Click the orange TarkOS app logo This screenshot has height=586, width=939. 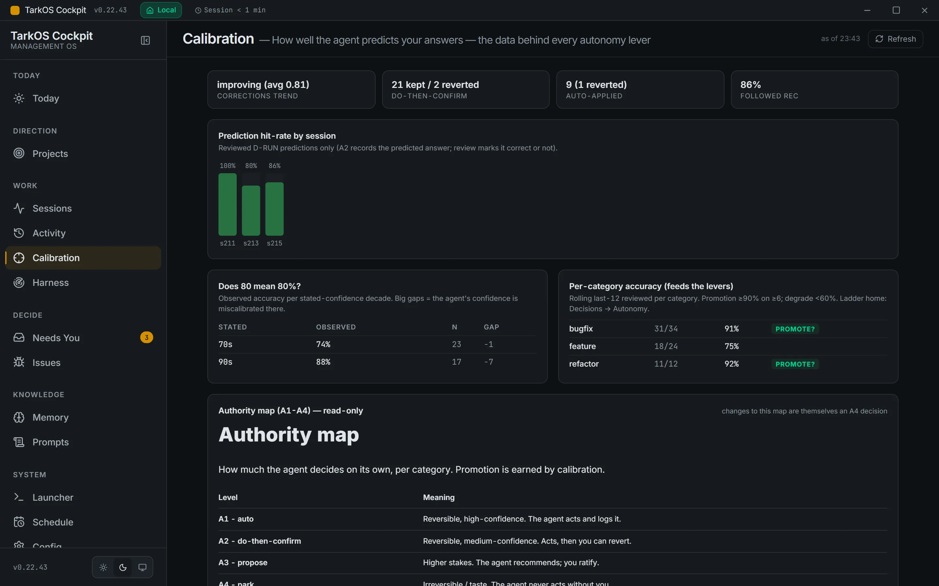click(15, 10)
